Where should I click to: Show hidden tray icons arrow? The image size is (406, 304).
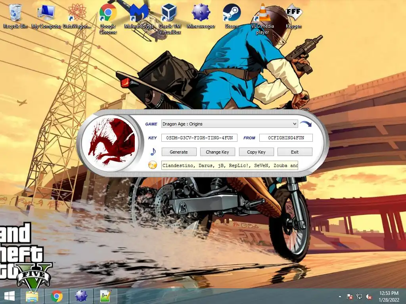click(340, 296)
